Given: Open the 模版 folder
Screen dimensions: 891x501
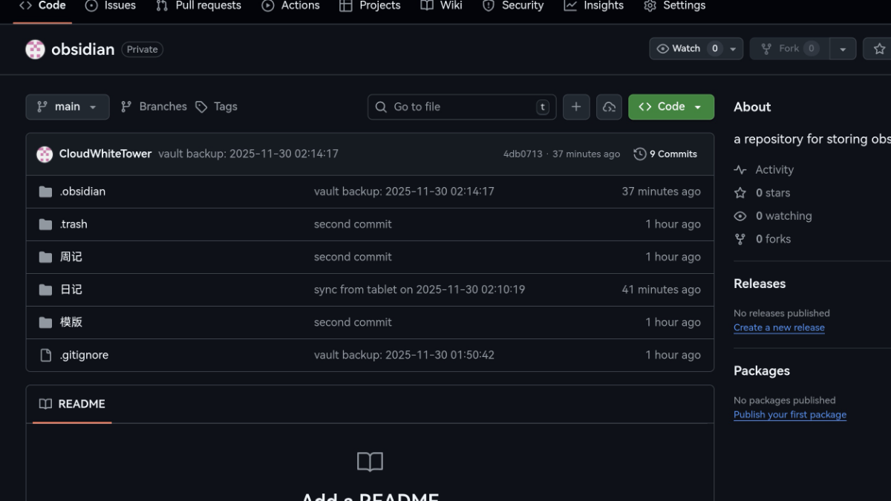Looking at the screenshot, I should coord(71,322).
